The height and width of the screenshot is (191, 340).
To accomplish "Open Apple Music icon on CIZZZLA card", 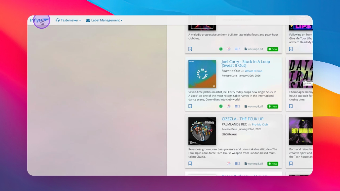I will (229, 164).
